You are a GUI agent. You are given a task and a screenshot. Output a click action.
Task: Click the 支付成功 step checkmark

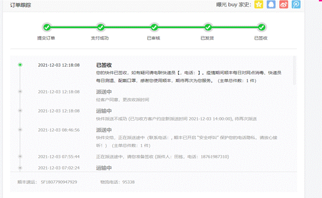100,27
